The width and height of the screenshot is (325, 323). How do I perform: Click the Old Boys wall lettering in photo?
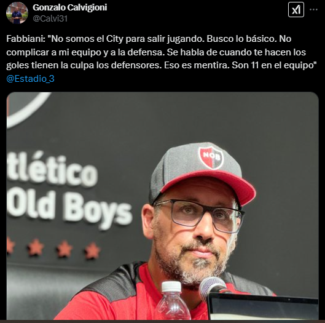click(x=69, y=210)
